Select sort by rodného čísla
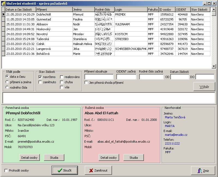218x177 pixels. (x=7, y=88)
